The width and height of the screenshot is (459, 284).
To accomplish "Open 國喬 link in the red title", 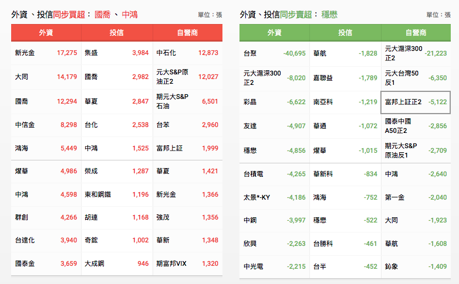I will tap(103, 15).
